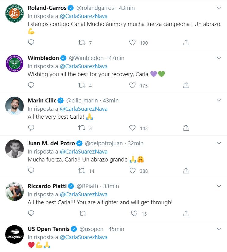This screenshot has width=227, height=252.
Task: Expand options for Marin Cilic's tweet
Action: pyautogui.click(x=218, y=100)
